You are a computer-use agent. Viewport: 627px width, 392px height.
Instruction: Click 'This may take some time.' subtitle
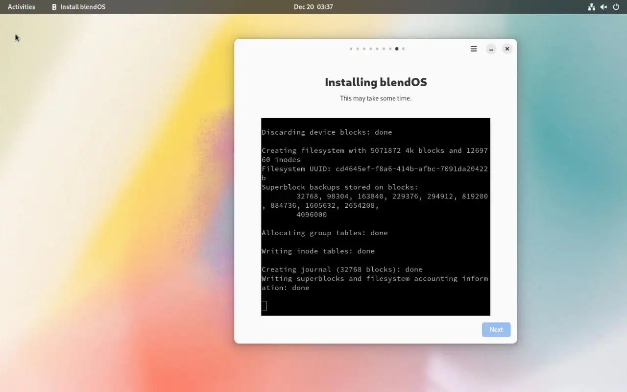376,98
